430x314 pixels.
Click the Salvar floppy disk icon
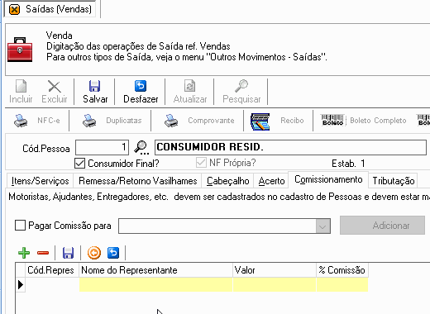coord(94,86)
